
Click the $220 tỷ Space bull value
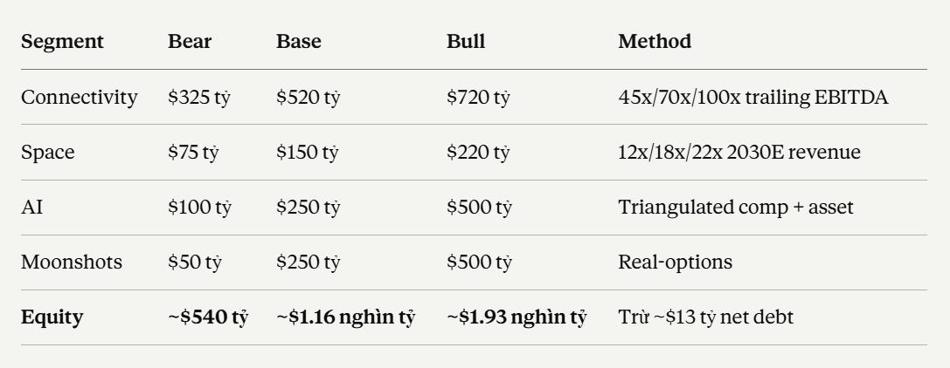[478, 153]
